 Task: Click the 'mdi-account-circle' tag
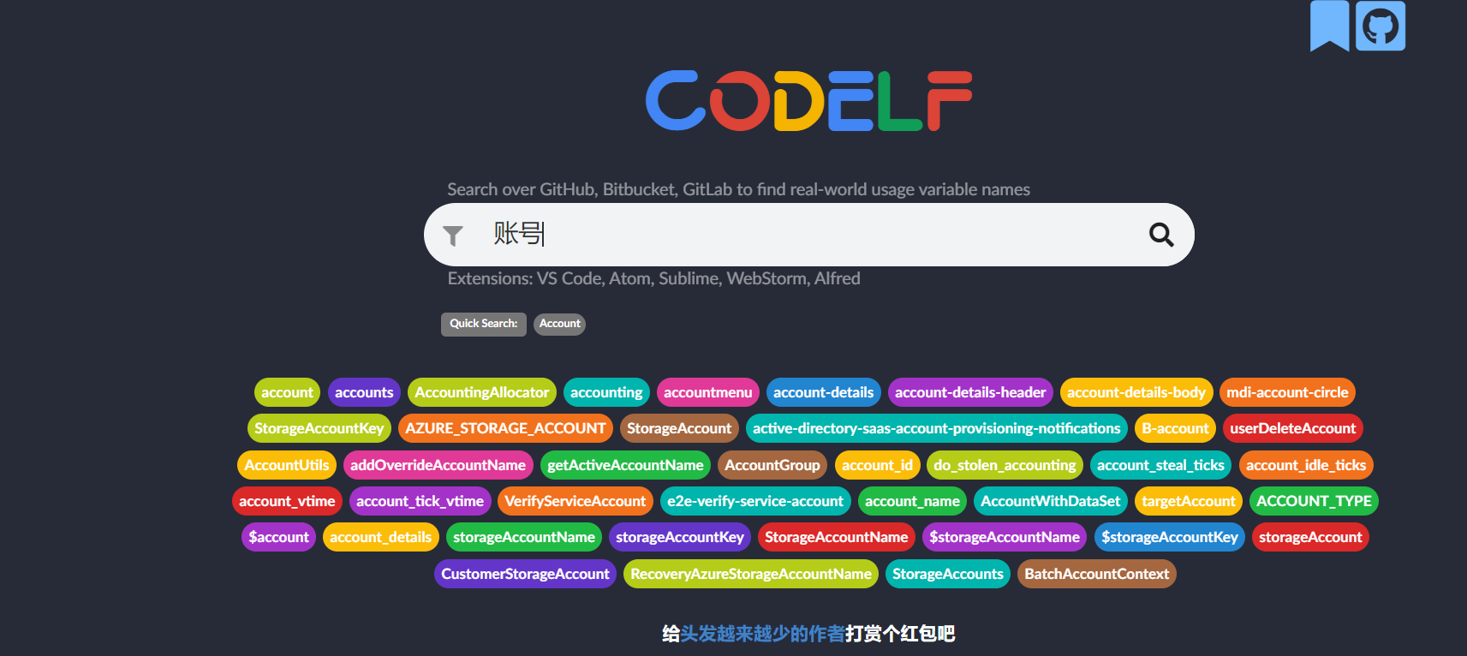click(x=1287, y=392)
